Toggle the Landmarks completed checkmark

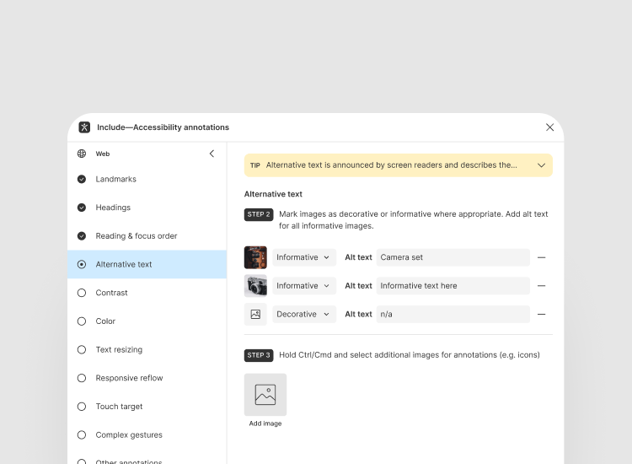[82, 179]
